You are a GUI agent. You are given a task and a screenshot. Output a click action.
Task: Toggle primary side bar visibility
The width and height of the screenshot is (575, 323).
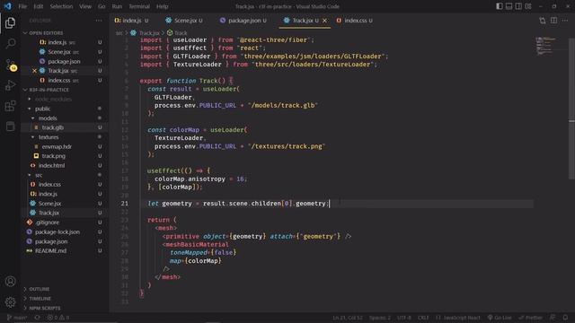pyautogui.click(x=500, y=6)
